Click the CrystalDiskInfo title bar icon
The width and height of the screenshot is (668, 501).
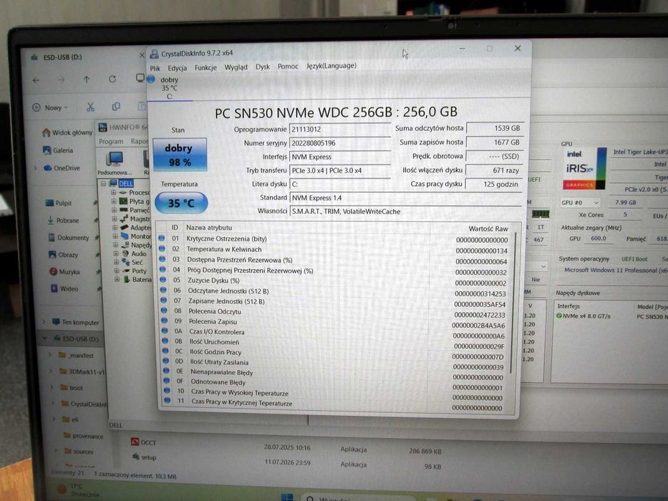click(x=154, y=54)
